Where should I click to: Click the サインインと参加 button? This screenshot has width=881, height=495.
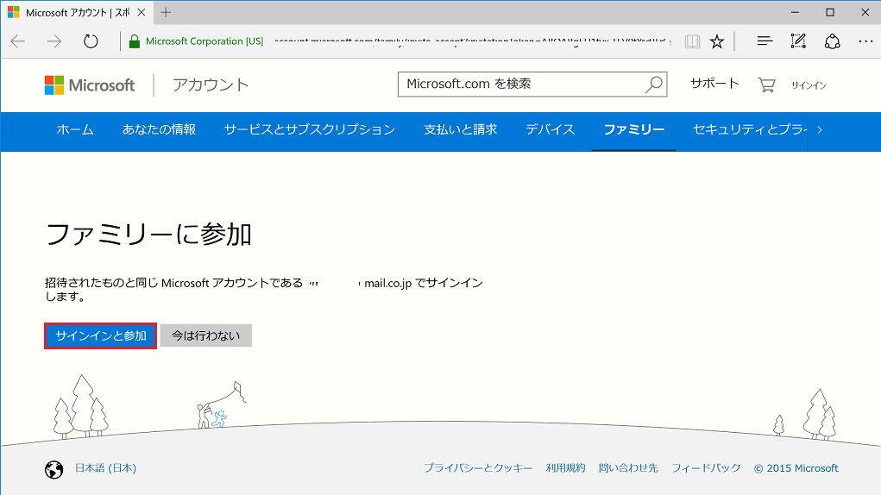(x=101, y=335)
